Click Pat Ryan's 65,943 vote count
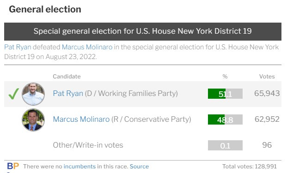The image size is (287, 173). pos(267,93)
